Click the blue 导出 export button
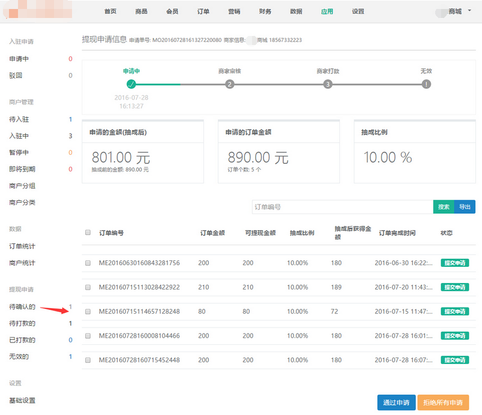The height and width of the screenshot is (415, 482). coord(465,207)
